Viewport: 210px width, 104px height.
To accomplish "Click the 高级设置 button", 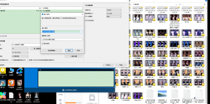I will pos(74,56).
